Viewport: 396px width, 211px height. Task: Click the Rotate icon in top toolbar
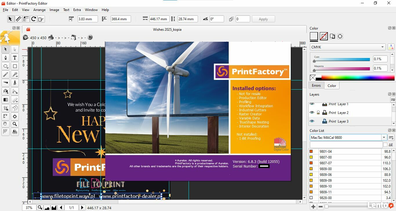coord(34,19)
